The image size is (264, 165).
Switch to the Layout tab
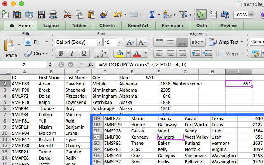point(51,26)
